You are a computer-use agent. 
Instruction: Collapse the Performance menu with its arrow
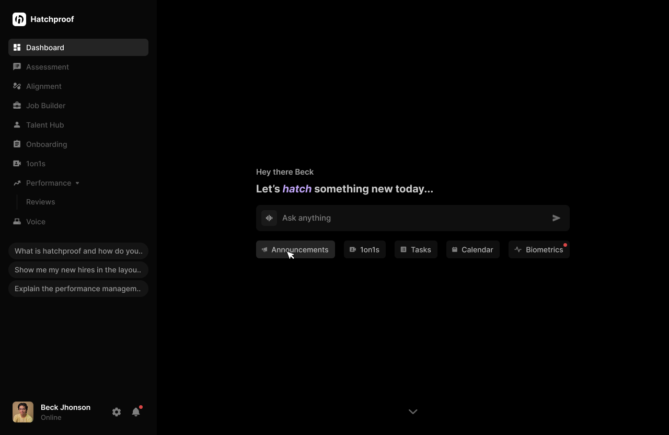[x=77, y=183]
